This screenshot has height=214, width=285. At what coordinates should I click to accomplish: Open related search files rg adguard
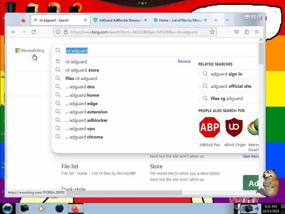(228, 98)
